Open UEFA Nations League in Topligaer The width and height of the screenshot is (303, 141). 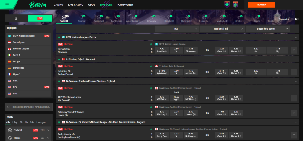[x=29, y=36]
